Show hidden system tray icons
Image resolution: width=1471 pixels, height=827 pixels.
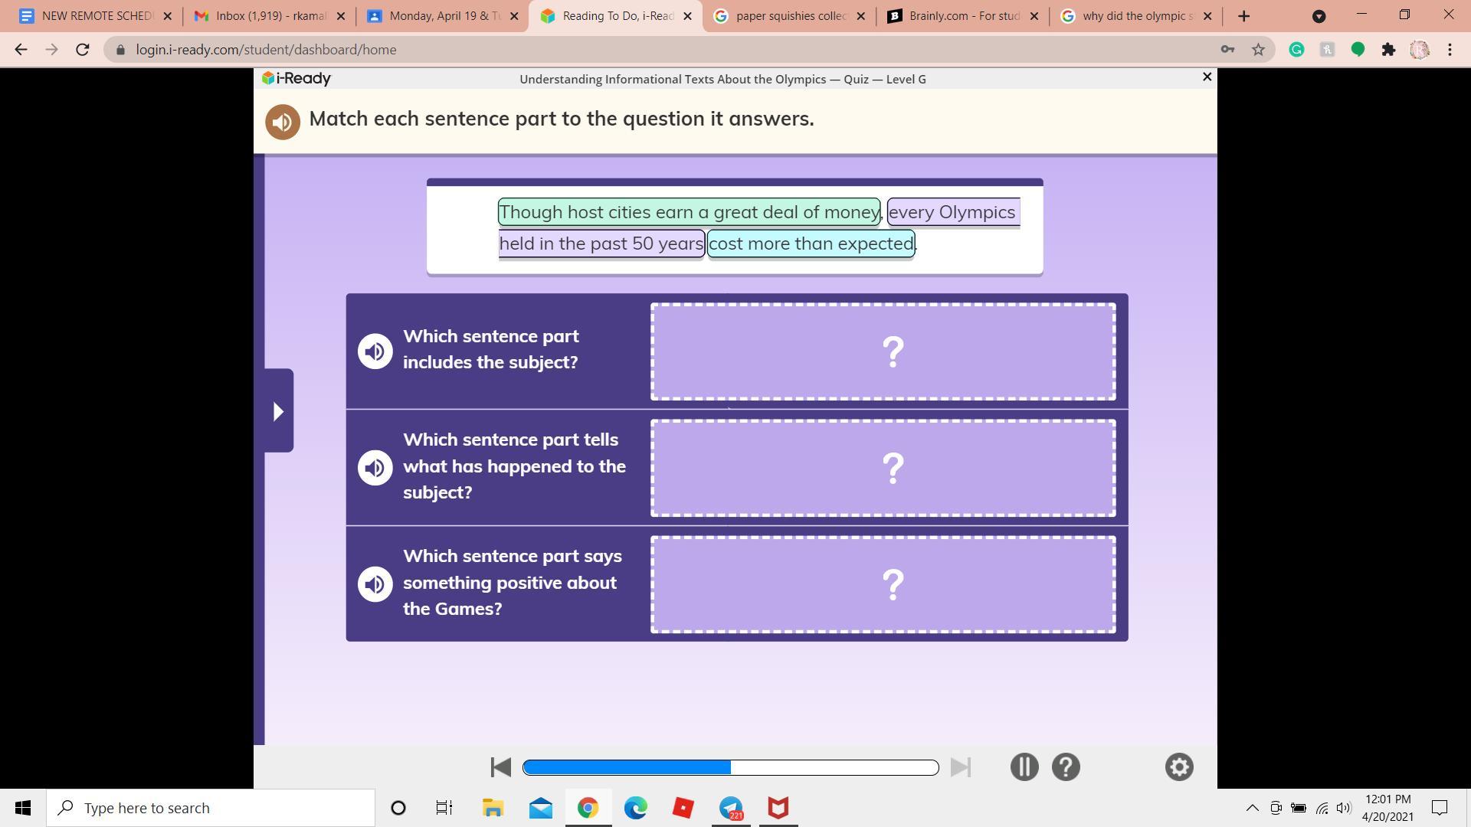click(1252, 808)
